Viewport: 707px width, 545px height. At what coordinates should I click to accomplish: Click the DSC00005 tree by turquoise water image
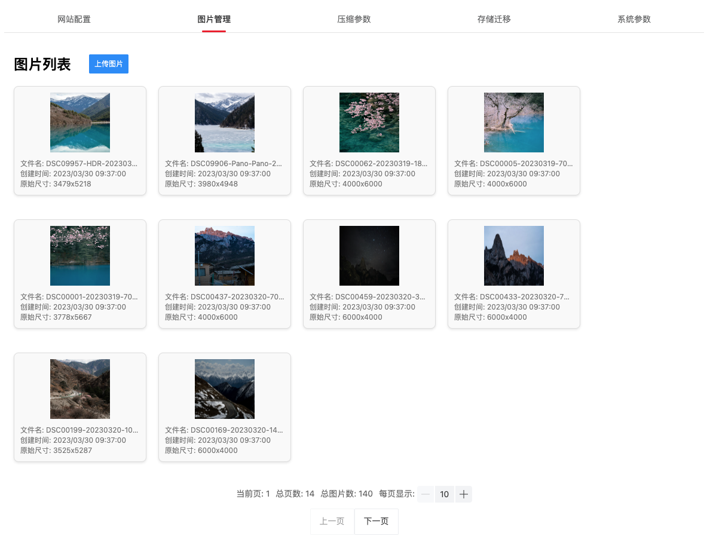(514, 123)
